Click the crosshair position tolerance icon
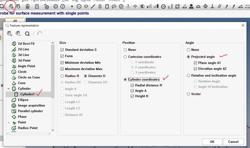This screenshot has height=148, width=250. click(x=205, y=7)
